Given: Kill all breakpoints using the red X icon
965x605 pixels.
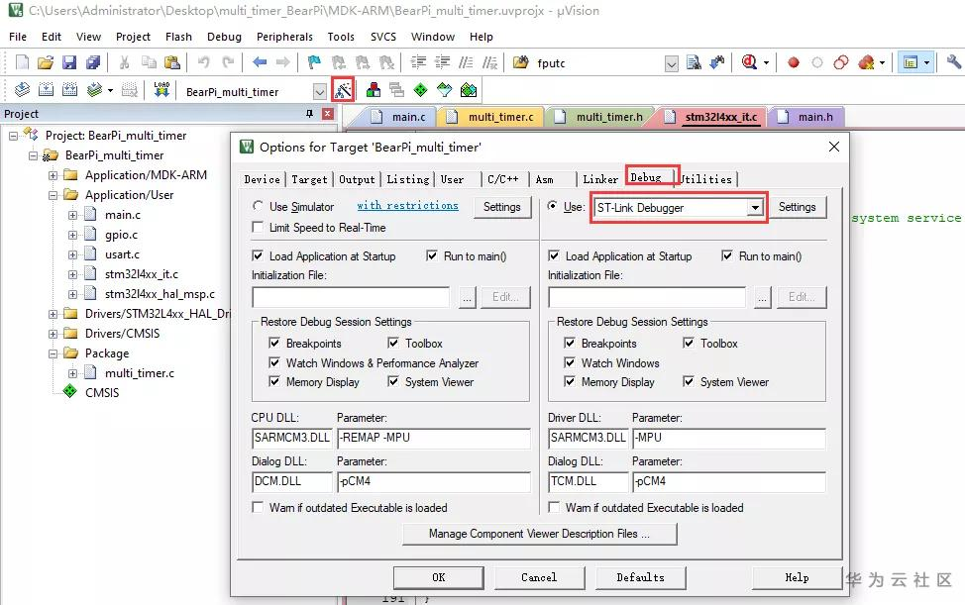Looking at the screenshot, I should [866, 62].
